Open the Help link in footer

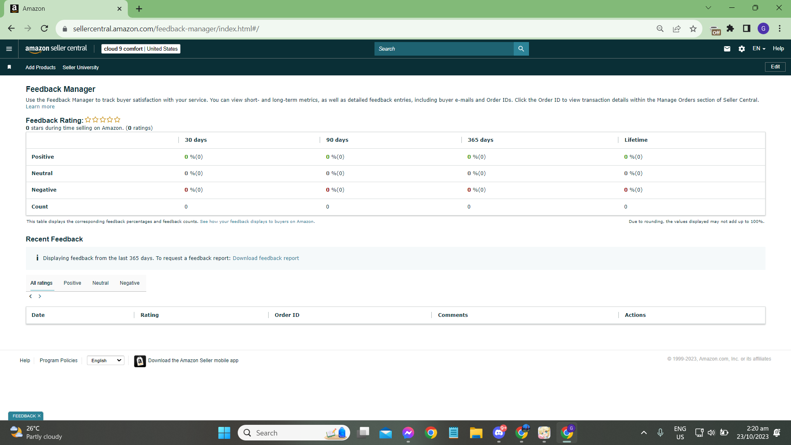click(25, 361)
